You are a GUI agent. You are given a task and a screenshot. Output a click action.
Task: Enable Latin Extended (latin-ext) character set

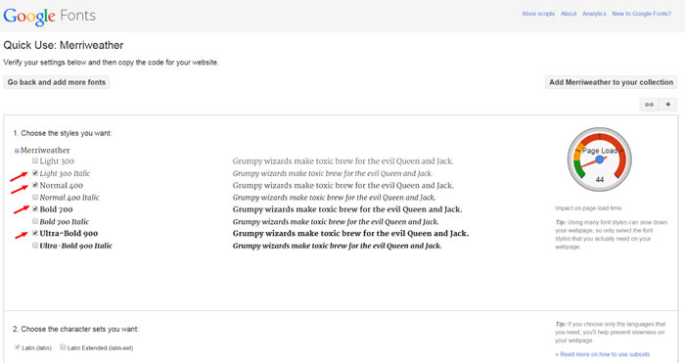coord(63,347)
